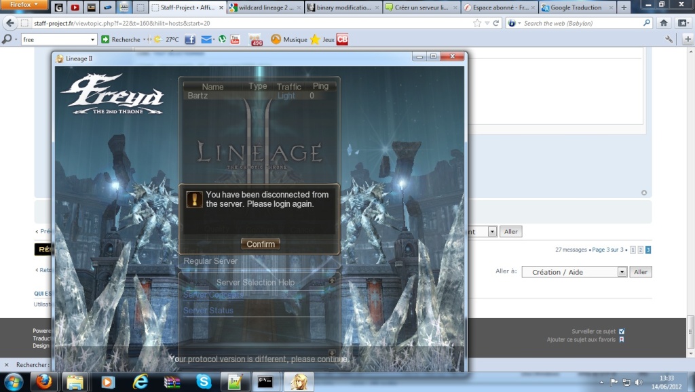Launch Internet Explorer from the taskbar
Image resolution: width=695 pixels, height=392 pixels.
tap(140, 382)
